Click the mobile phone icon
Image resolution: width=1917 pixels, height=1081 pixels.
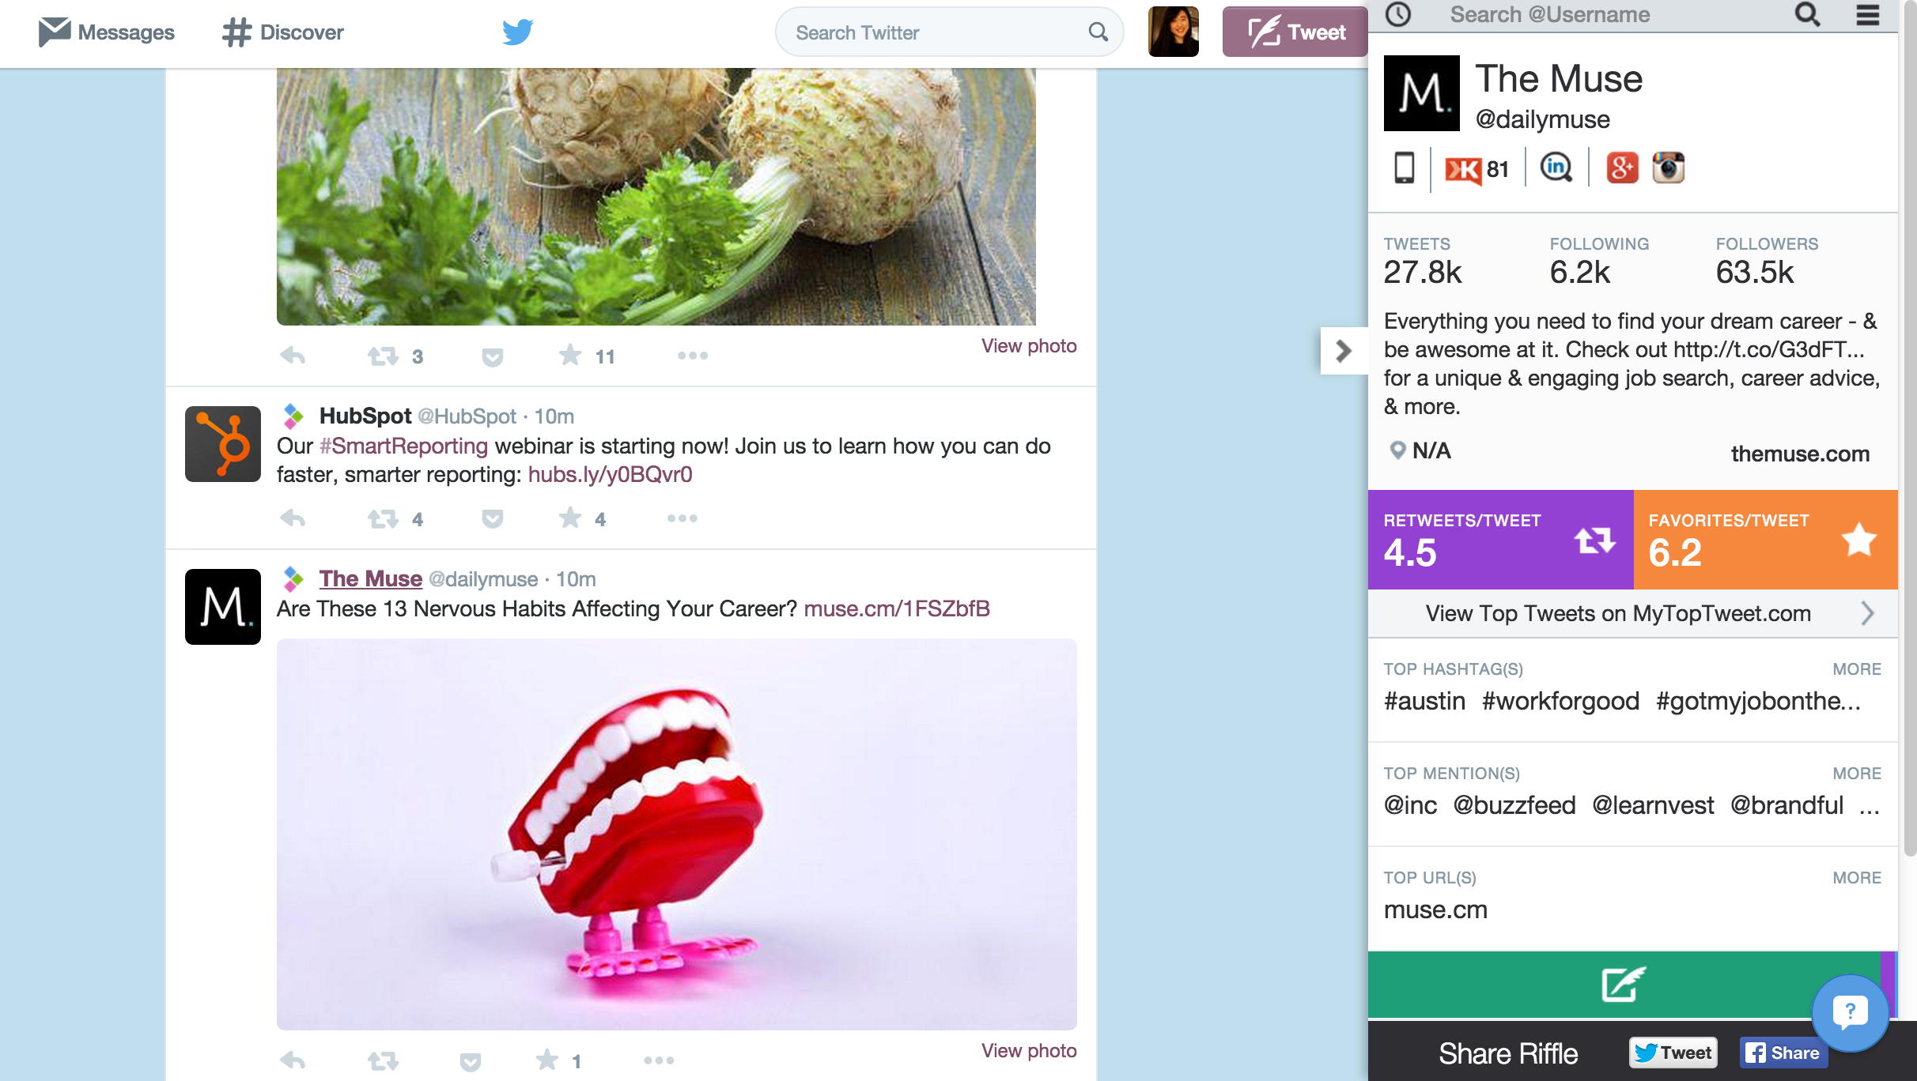(1404, 168)
